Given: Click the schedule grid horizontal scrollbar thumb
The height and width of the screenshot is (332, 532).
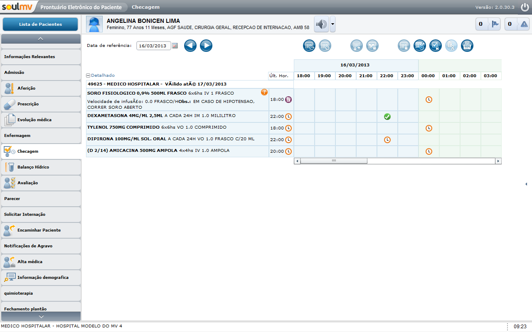Looking at the screenshot, I should 334,161.
